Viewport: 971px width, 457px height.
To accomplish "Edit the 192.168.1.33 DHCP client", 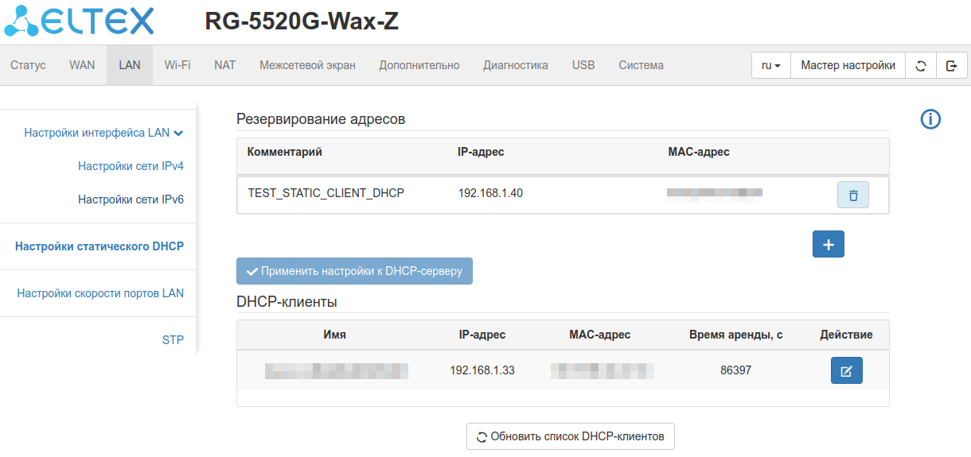I will (x=846, y=370).
